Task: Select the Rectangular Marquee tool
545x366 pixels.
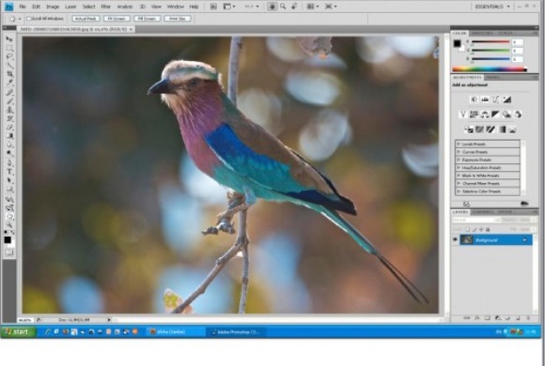Action: click(9, 48)
